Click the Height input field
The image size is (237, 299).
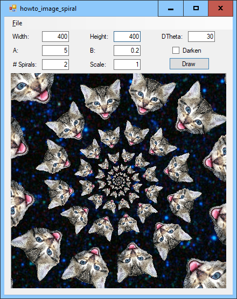coord(127,37)
